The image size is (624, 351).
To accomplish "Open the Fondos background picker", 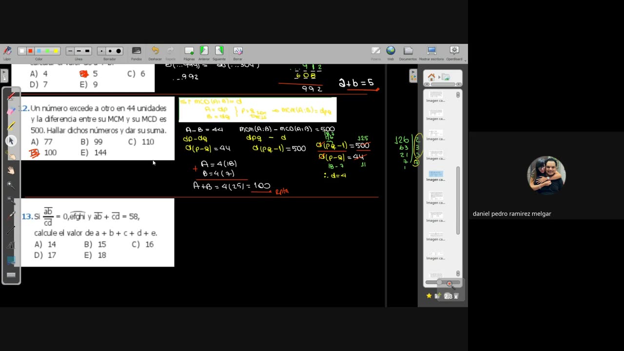I will pos(136,51).
